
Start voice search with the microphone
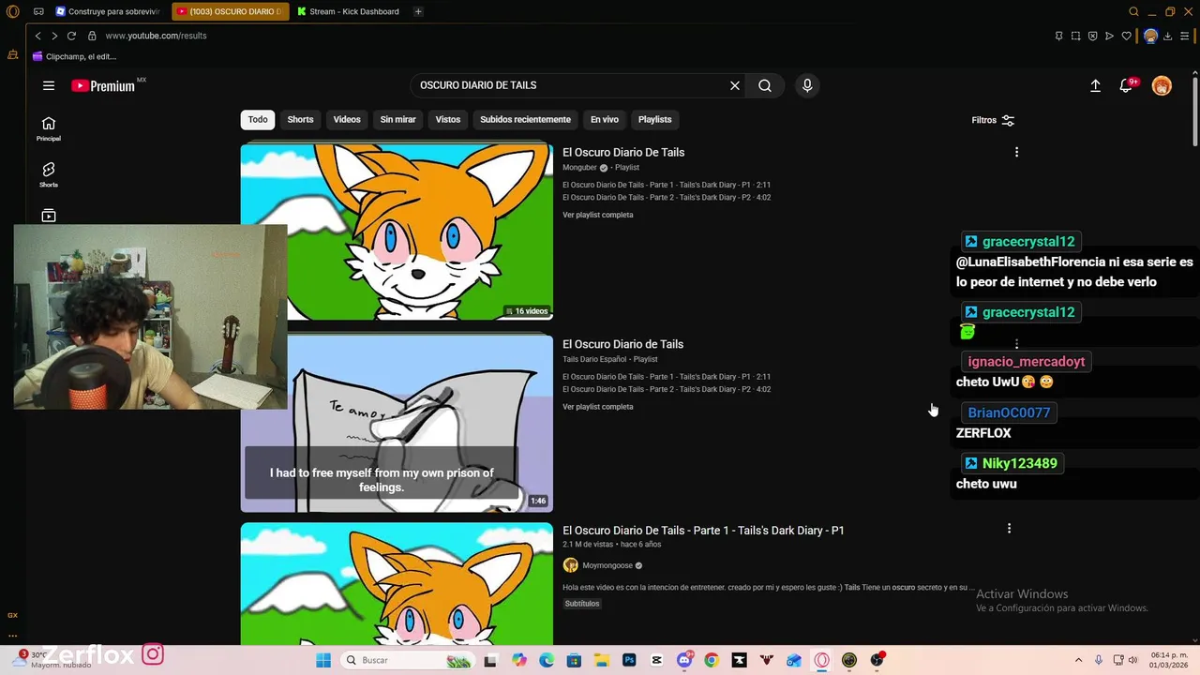click(x=807, y=85)
